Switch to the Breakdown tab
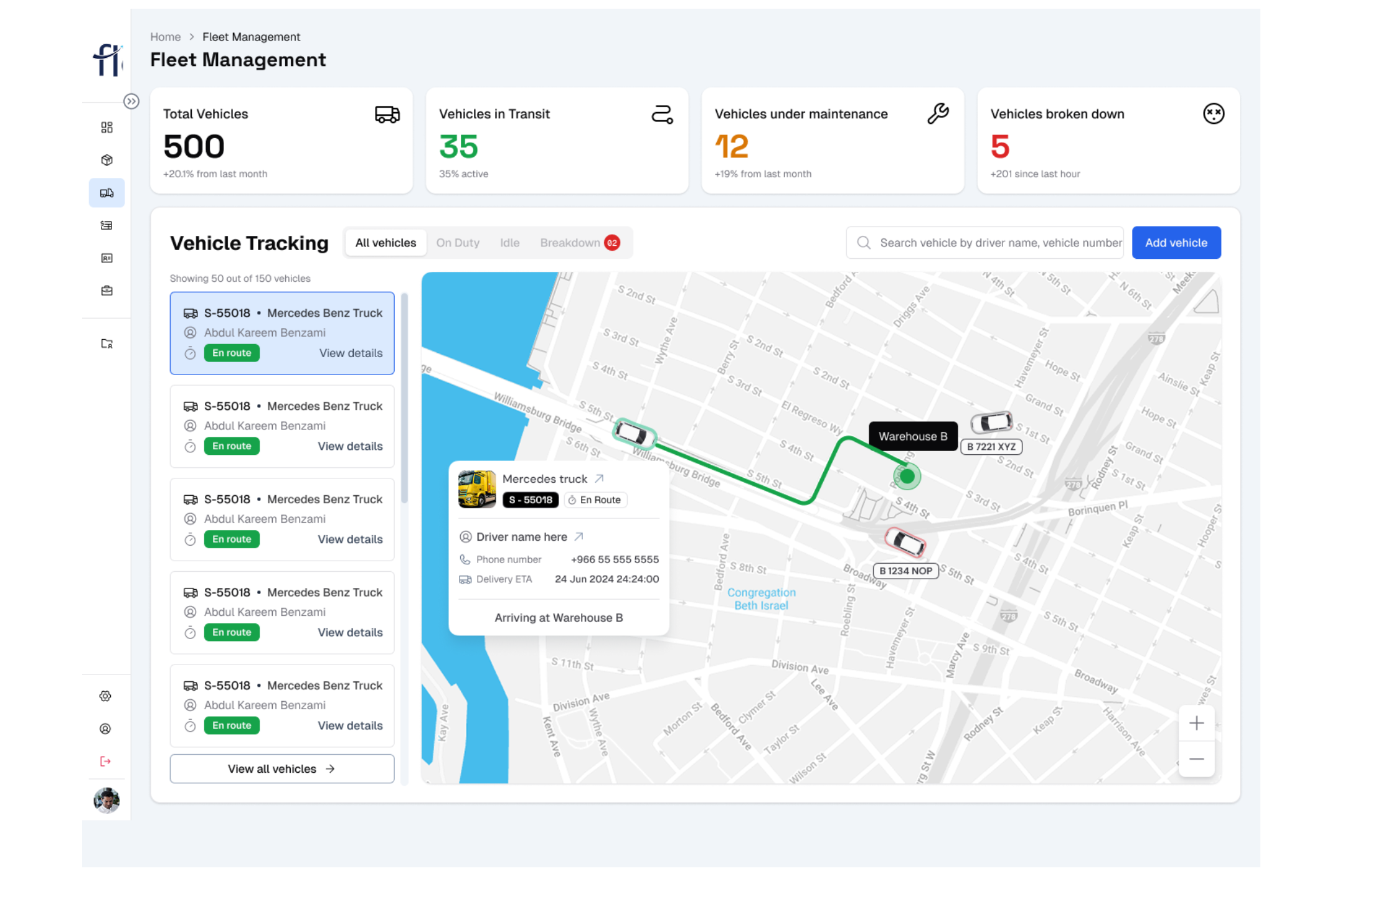This screenshot has width=1388, height=909. point(579,243)
